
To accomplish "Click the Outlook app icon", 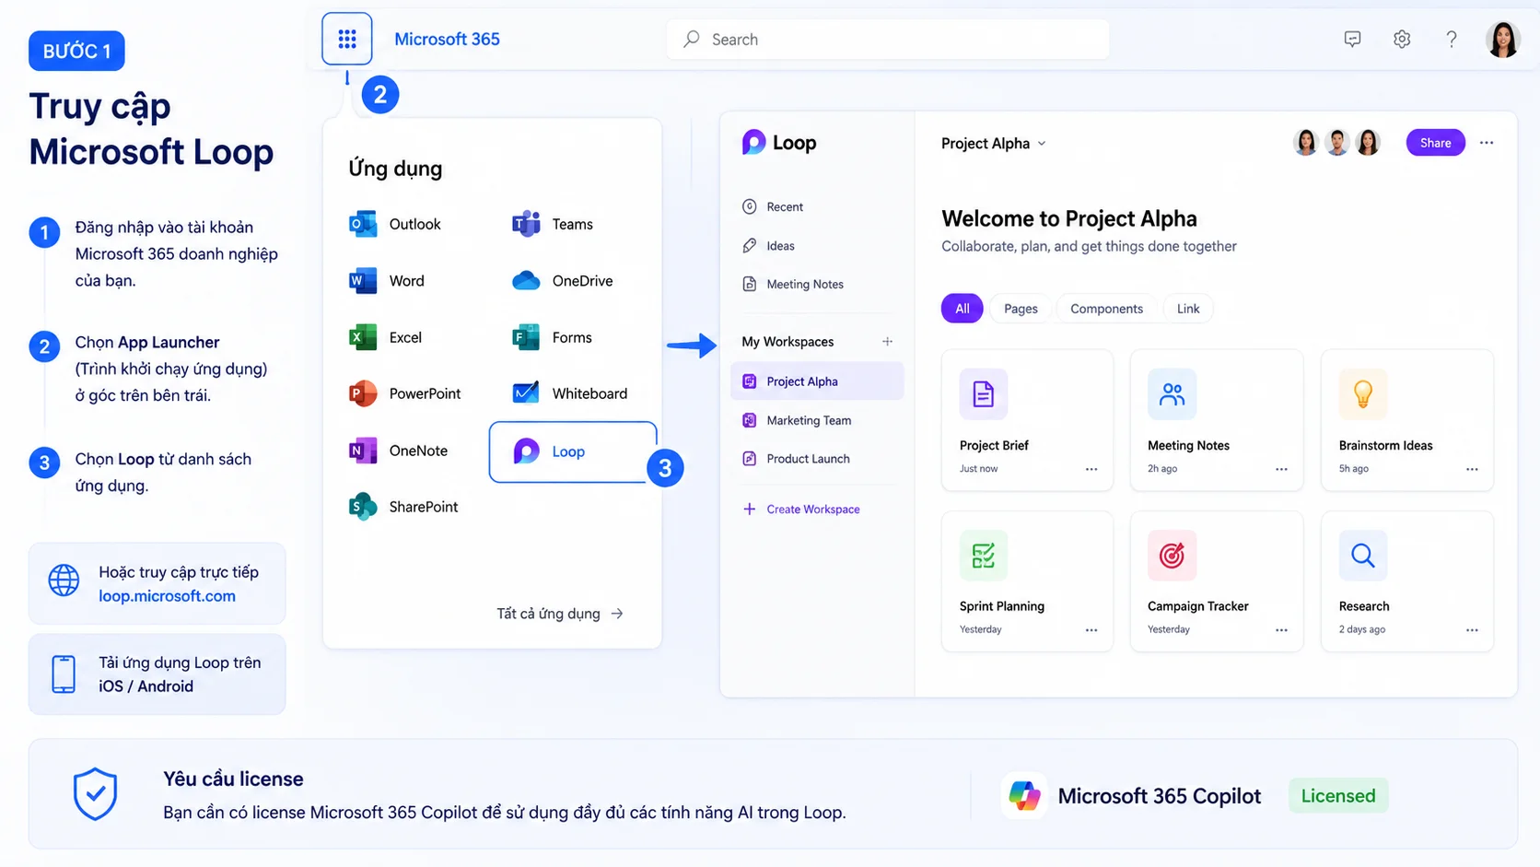I will pyautogui.click(x=363, y=224).
